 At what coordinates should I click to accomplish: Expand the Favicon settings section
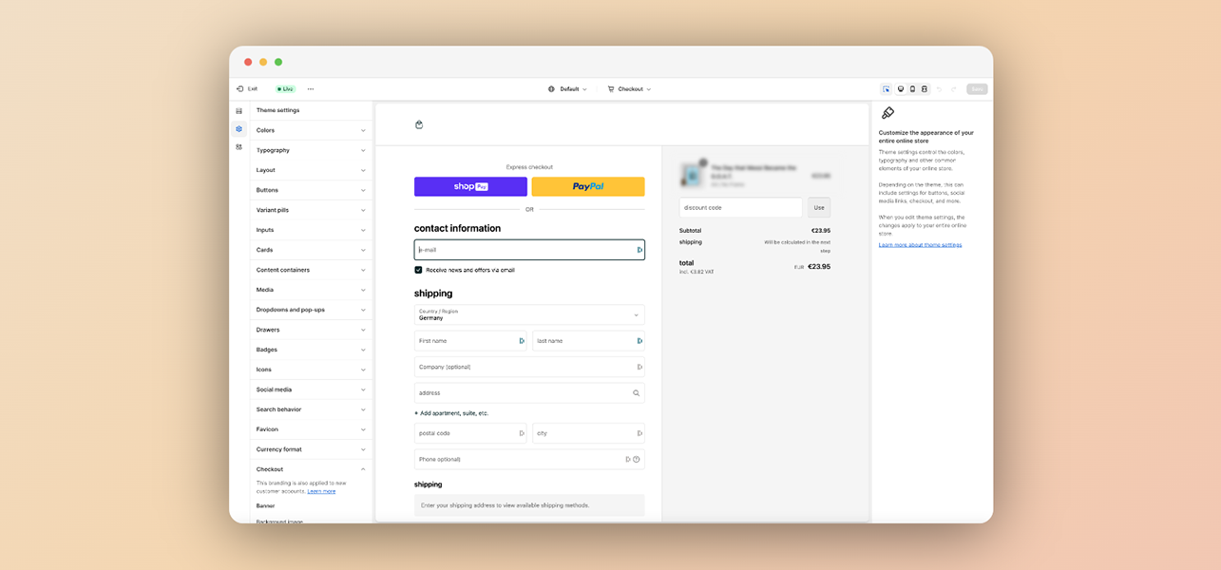pyautogui.click(x=311, y=429)
